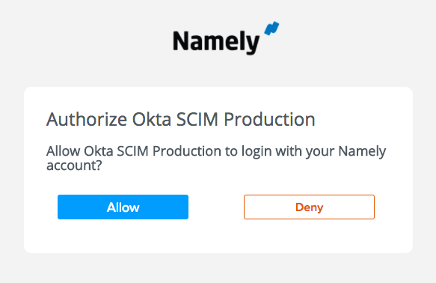
Task: Click the orange-outlined Deny button
Action: [x=309, y=207]
